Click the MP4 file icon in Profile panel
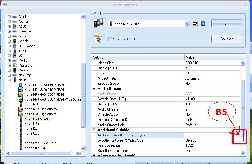Screen dimensions: 252x164 tap(98, 39)
